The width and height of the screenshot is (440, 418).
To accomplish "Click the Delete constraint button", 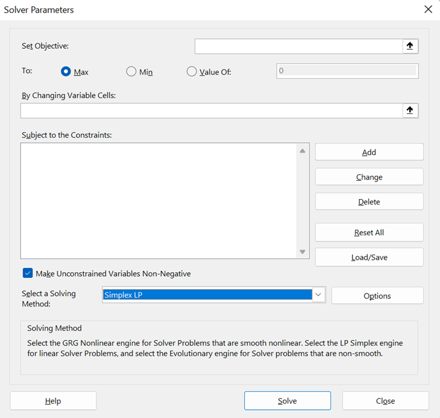I will point(369,201).
